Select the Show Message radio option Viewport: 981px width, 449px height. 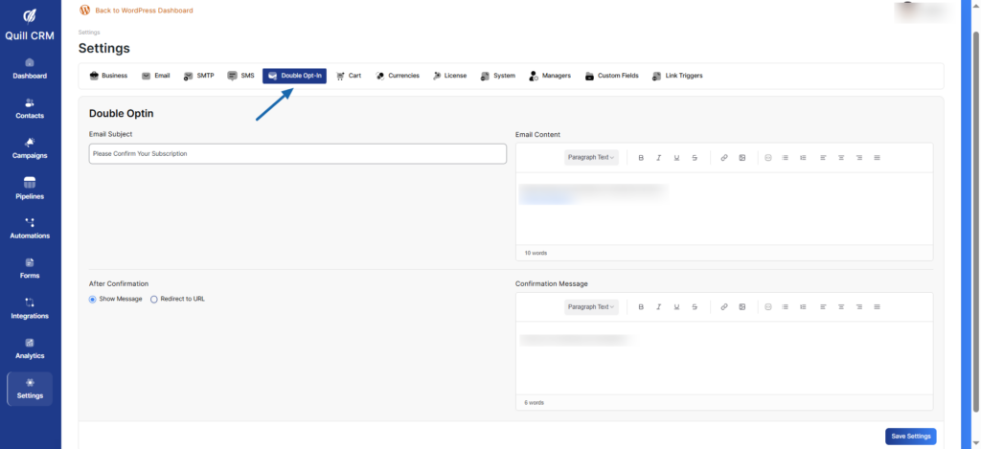pyautogui.click(x=93, y=299)
